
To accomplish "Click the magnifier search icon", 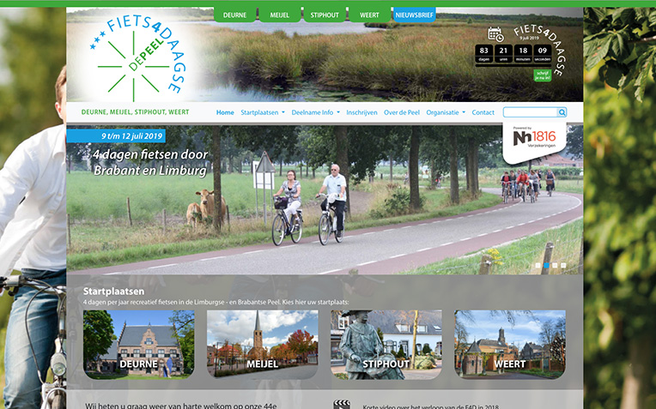I will 562,112.
